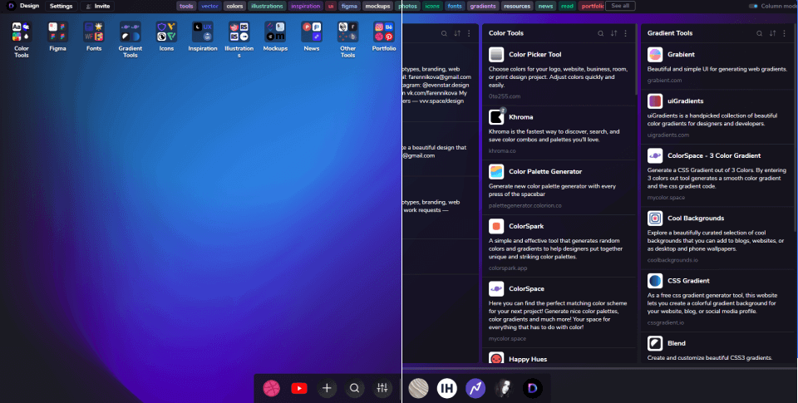Filter by the read tag
Image resolution: width=798 pixels, height=403 pixels.
pyautogui.click(x=567, y=6)
